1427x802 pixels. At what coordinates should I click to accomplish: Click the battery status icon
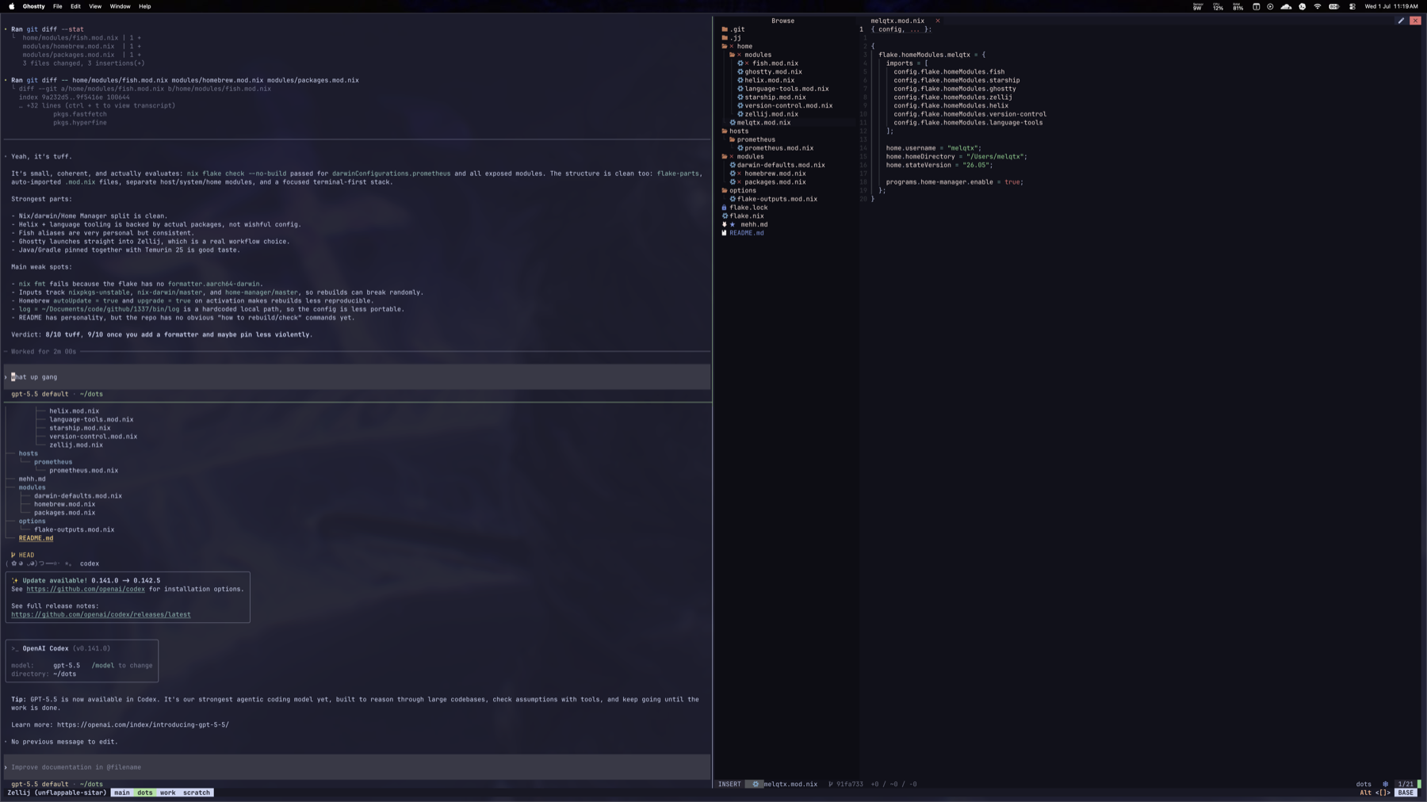[x=1334, y=6]
